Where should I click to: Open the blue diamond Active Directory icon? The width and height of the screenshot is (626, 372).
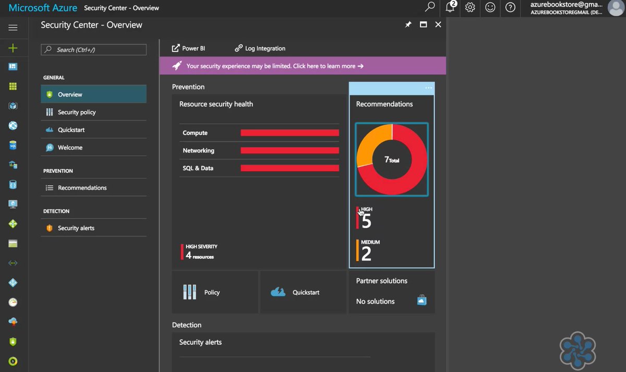coord(13,283)
